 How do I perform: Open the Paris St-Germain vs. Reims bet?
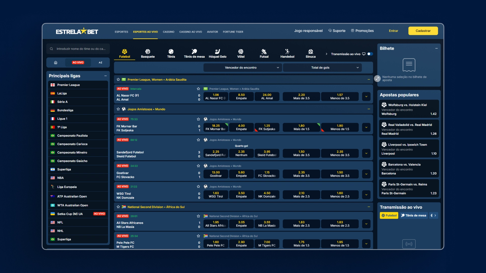(x=409, y=189)
